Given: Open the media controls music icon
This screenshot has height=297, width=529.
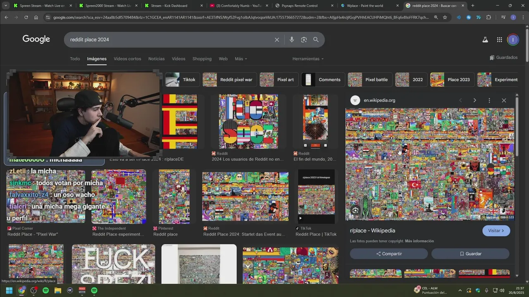Looking at the screenshot, I should tap(503, 17).
